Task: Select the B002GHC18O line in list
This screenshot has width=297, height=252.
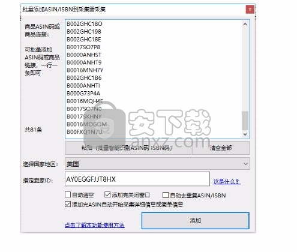Action: pyautogui.click(x=85, y=24)
